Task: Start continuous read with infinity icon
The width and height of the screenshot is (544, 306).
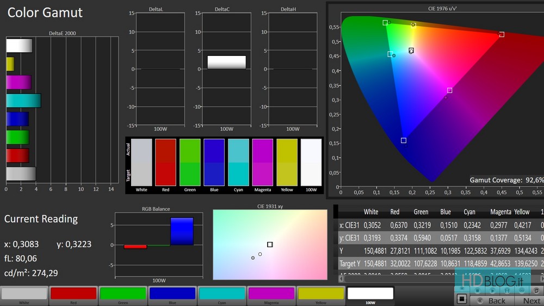Action: pos(522,291)
